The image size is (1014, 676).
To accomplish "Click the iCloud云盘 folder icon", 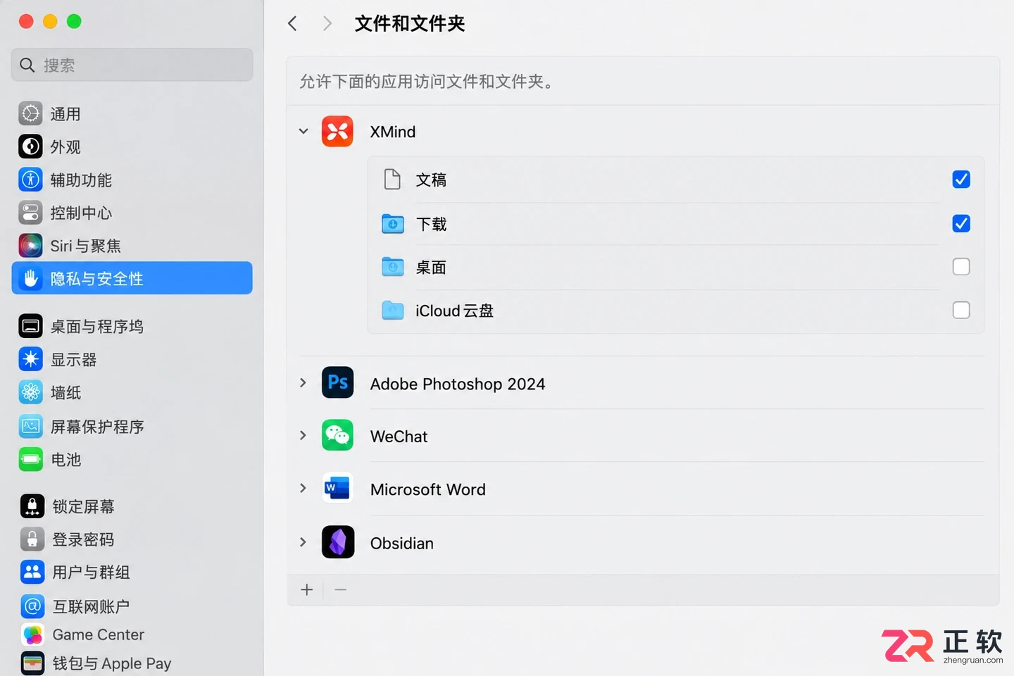I will 393,311.
